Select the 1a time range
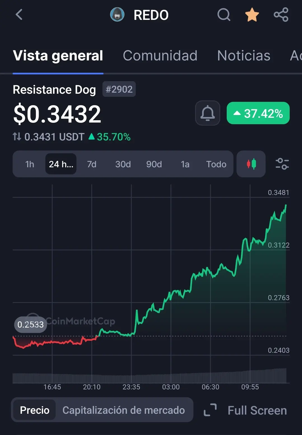 (x=185, y=164)
